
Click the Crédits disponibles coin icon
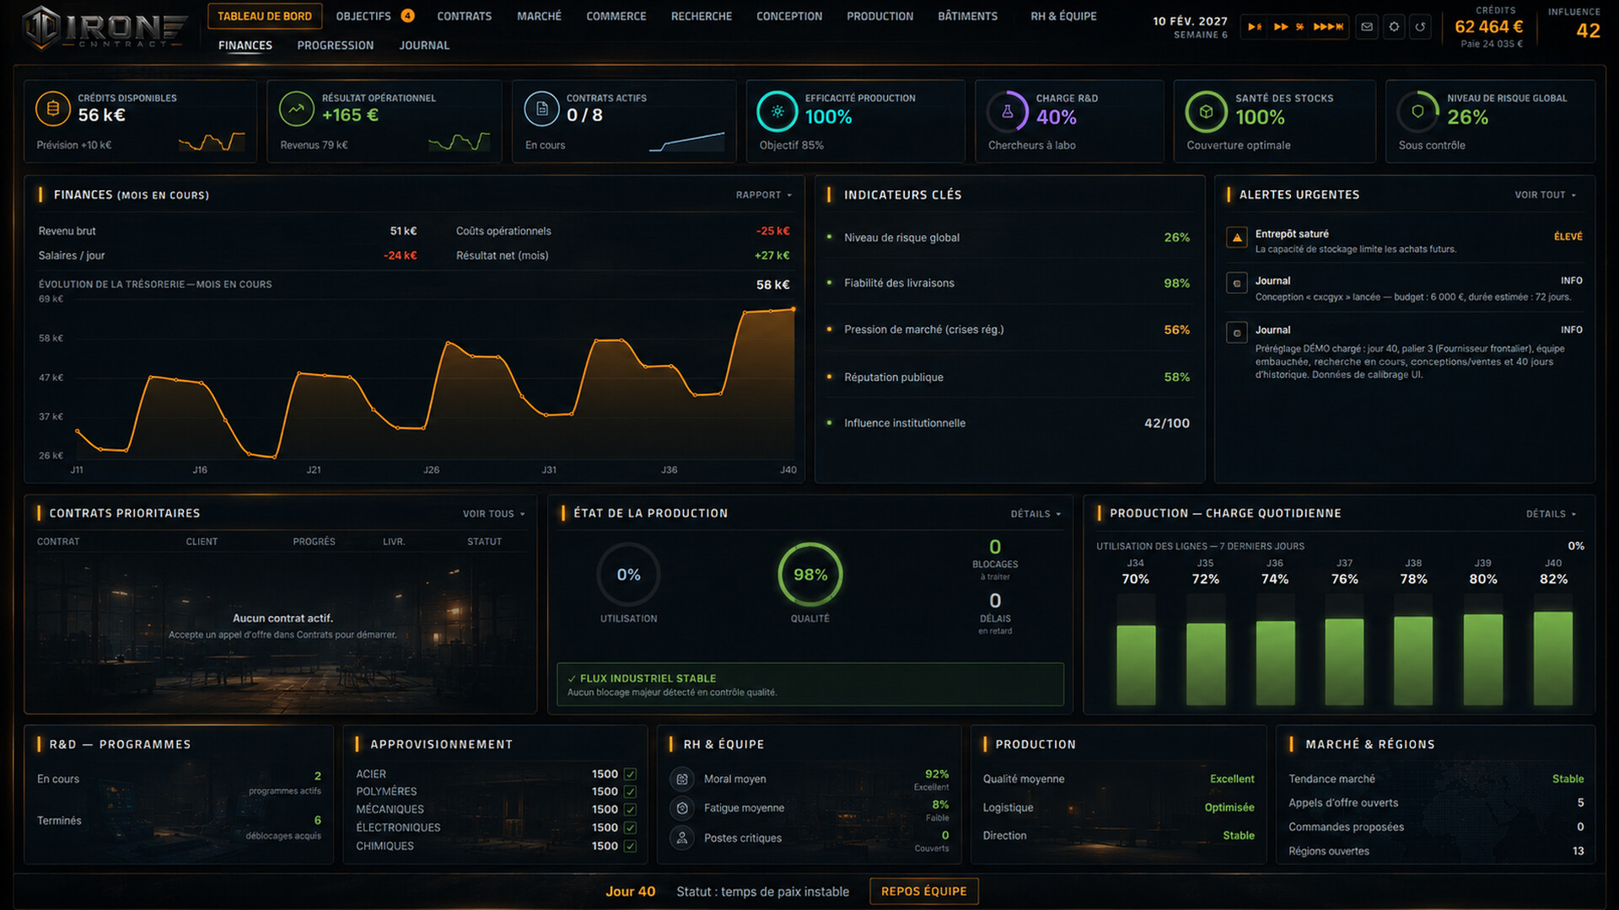click(x=52, y=109)
